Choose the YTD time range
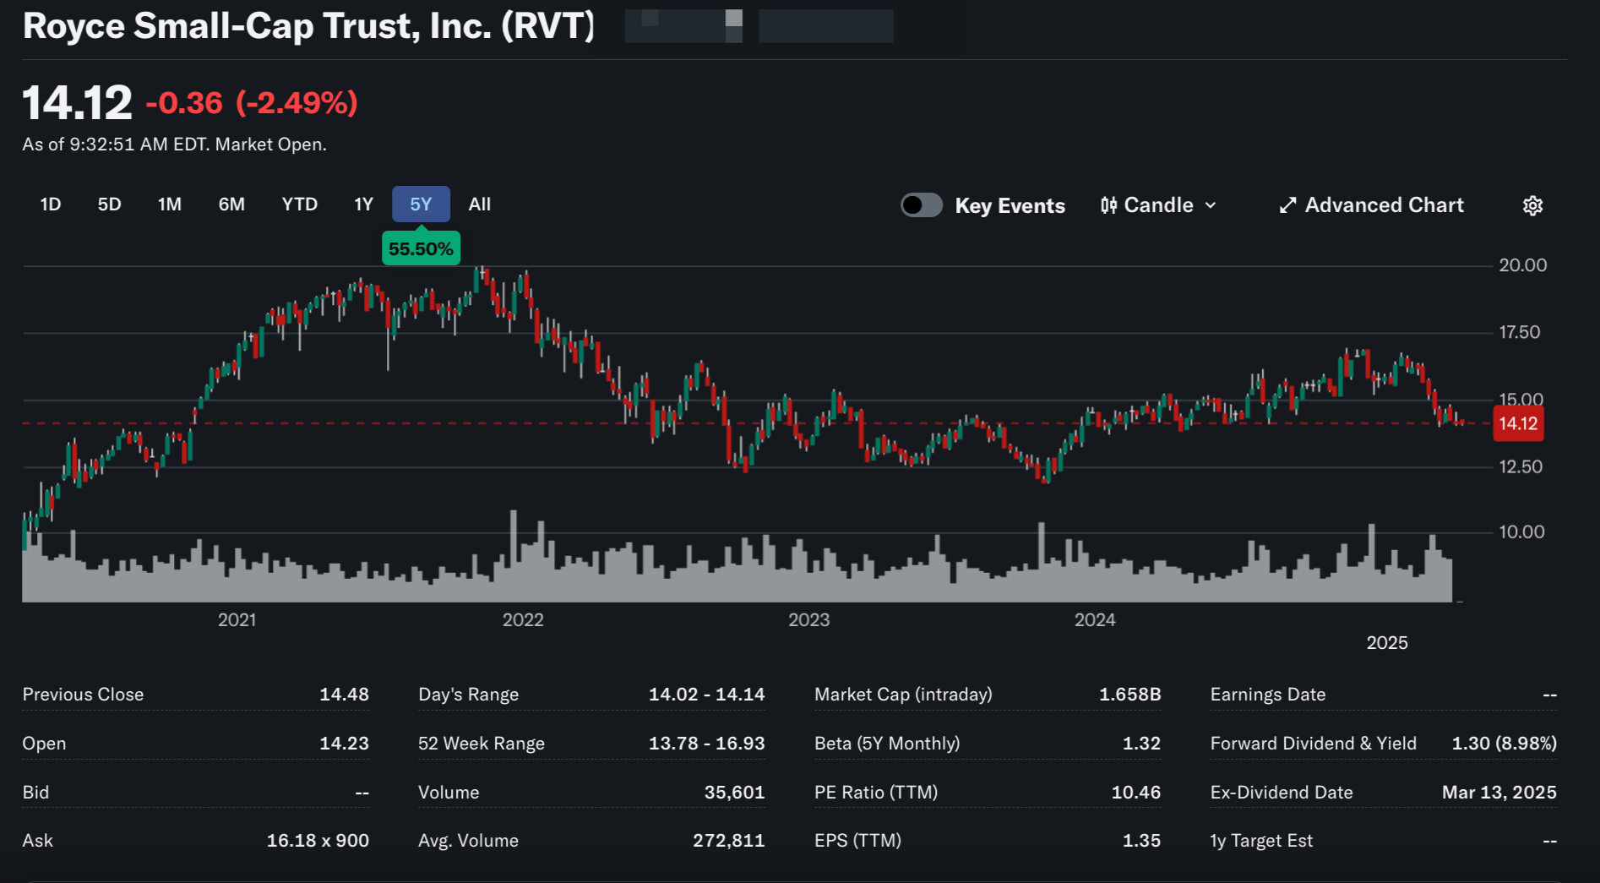The image size is (1600, 883). [x=300, y=204]
